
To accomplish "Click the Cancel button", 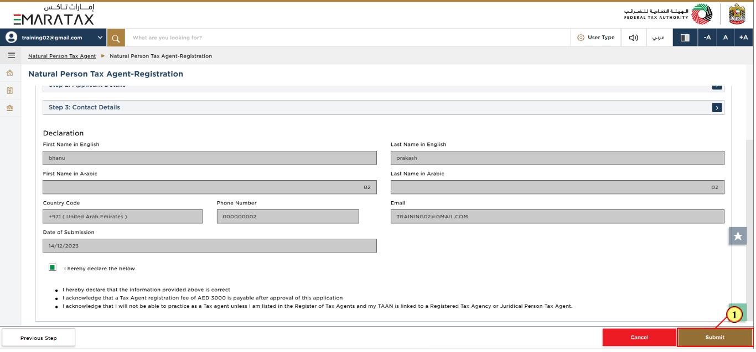I will [x=639, y=337].
